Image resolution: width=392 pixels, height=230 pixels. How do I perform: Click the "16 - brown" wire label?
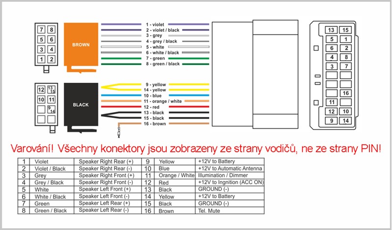[x=155, y=124]
